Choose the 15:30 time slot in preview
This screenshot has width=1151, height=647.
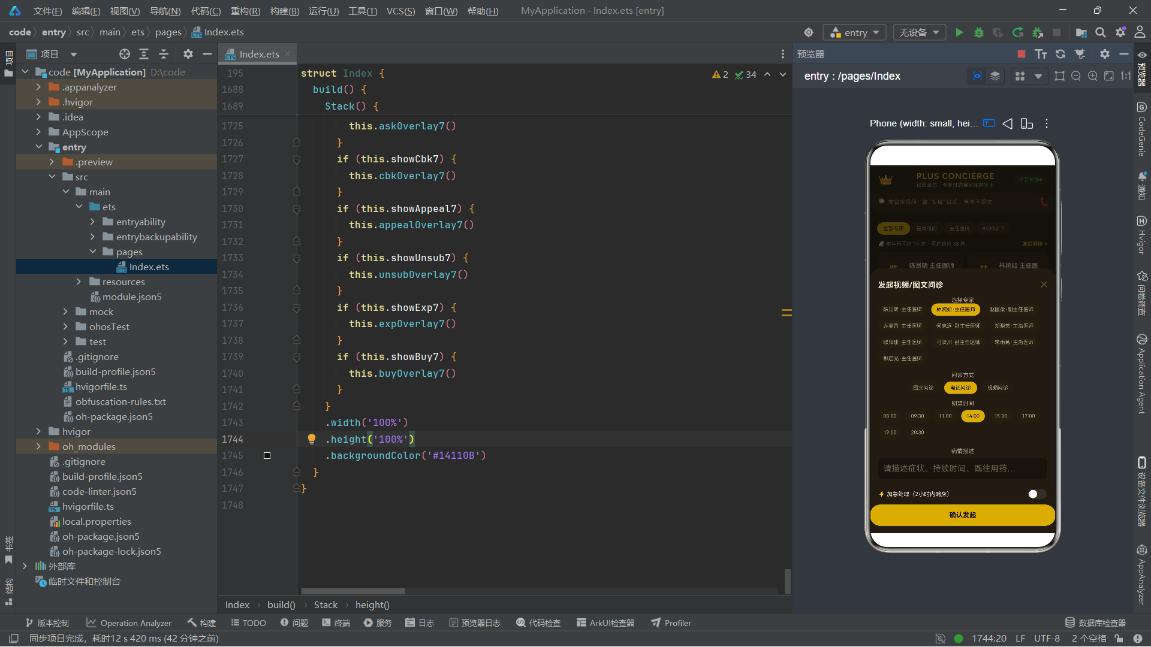(x=1001, y=416)
